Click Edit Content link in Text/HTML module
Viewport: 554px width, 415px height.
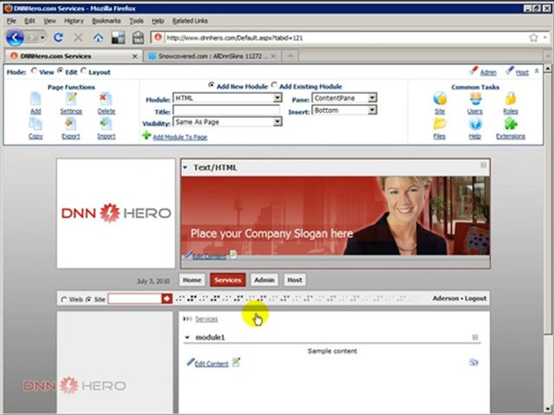pyautogui.click(x=209, y=256)
